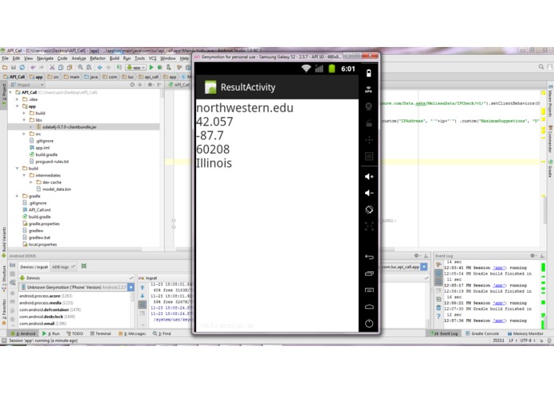Viewport: 554px width, 393px height.
Task: Click the Synchronize refresh toolbar icon
Action: pos(22,67)
